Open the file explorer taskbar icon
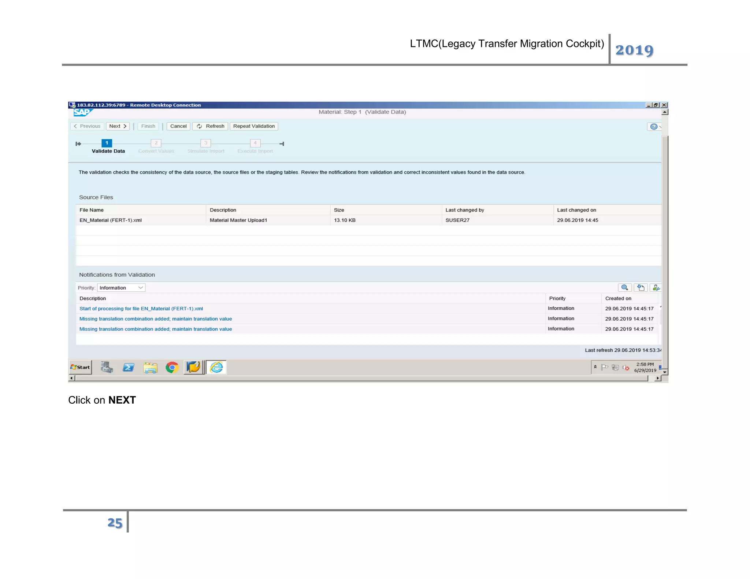The width and height of the screenshot is (750, 579). click(x=150, y=367)
